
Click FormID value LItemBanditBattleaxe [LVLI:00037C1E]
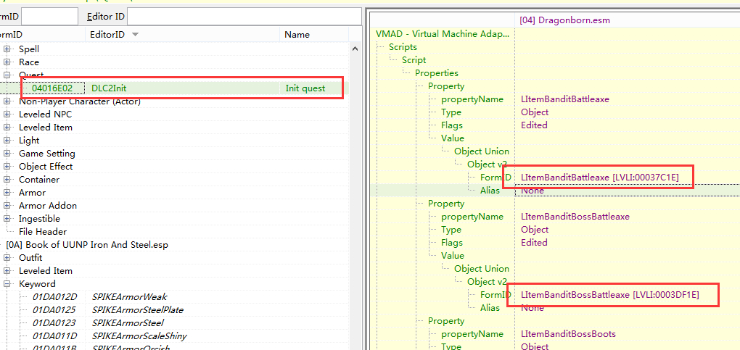click(x=600, y=178)
